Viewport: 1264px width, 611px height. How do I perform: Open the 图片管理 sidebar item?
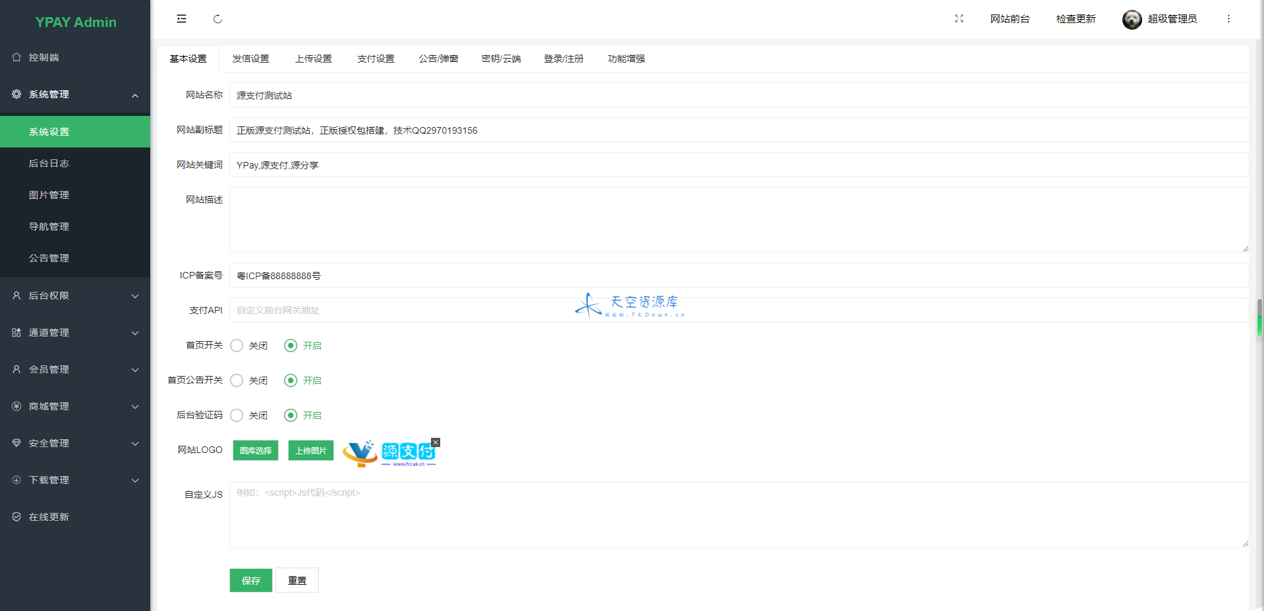[x=75, y=195]
